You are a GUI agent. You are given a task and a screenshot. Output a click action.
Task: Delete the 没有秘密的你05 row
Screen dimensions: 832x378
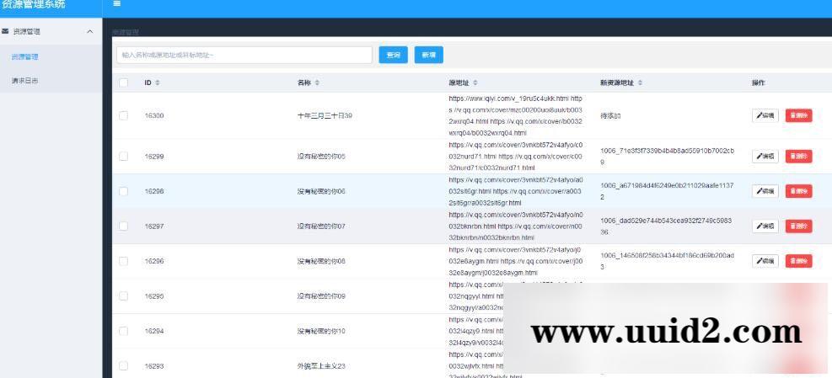click(798, 157)
